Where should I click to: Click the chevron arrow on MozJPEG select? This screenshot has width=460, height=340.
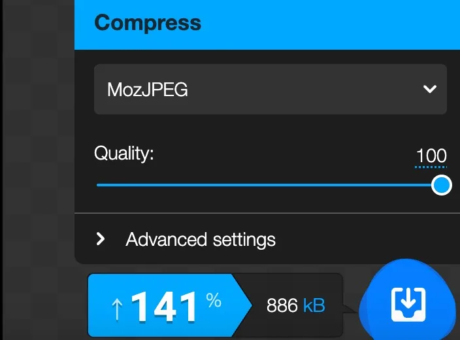429,90
